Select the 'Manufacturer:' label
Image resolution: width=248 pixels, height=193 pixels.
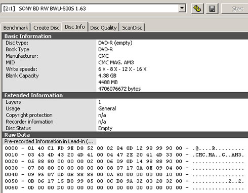tap(22, 56)
